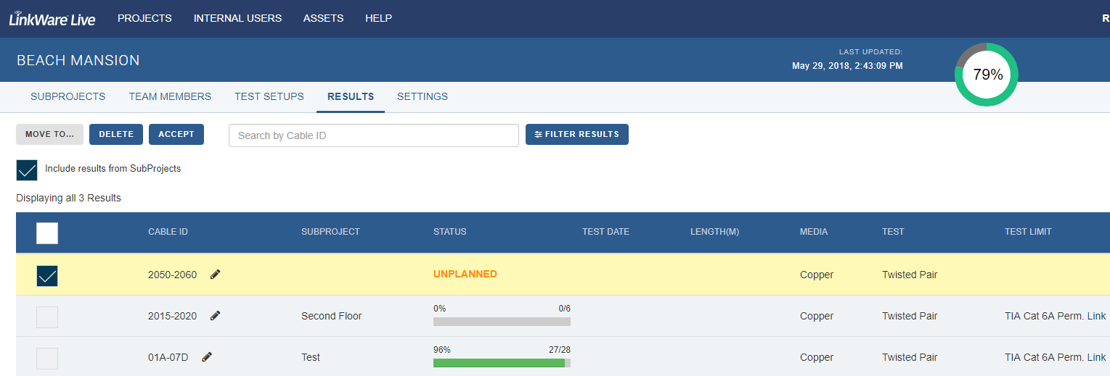Click the last updated date May 29, 2018
1110x376 pixels.
(x=847, y=66)
